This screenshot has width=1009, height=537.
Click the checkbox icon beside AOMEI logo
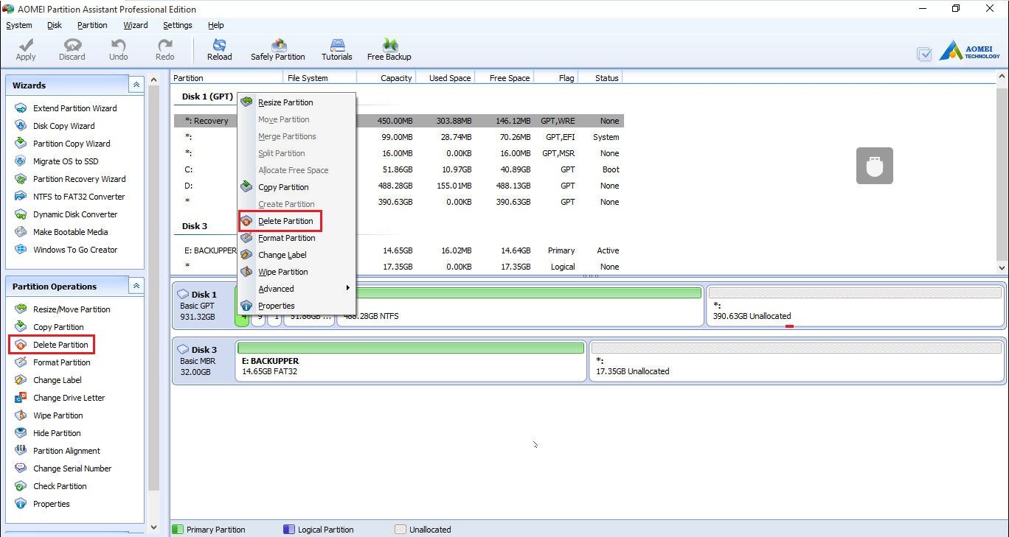924,54
